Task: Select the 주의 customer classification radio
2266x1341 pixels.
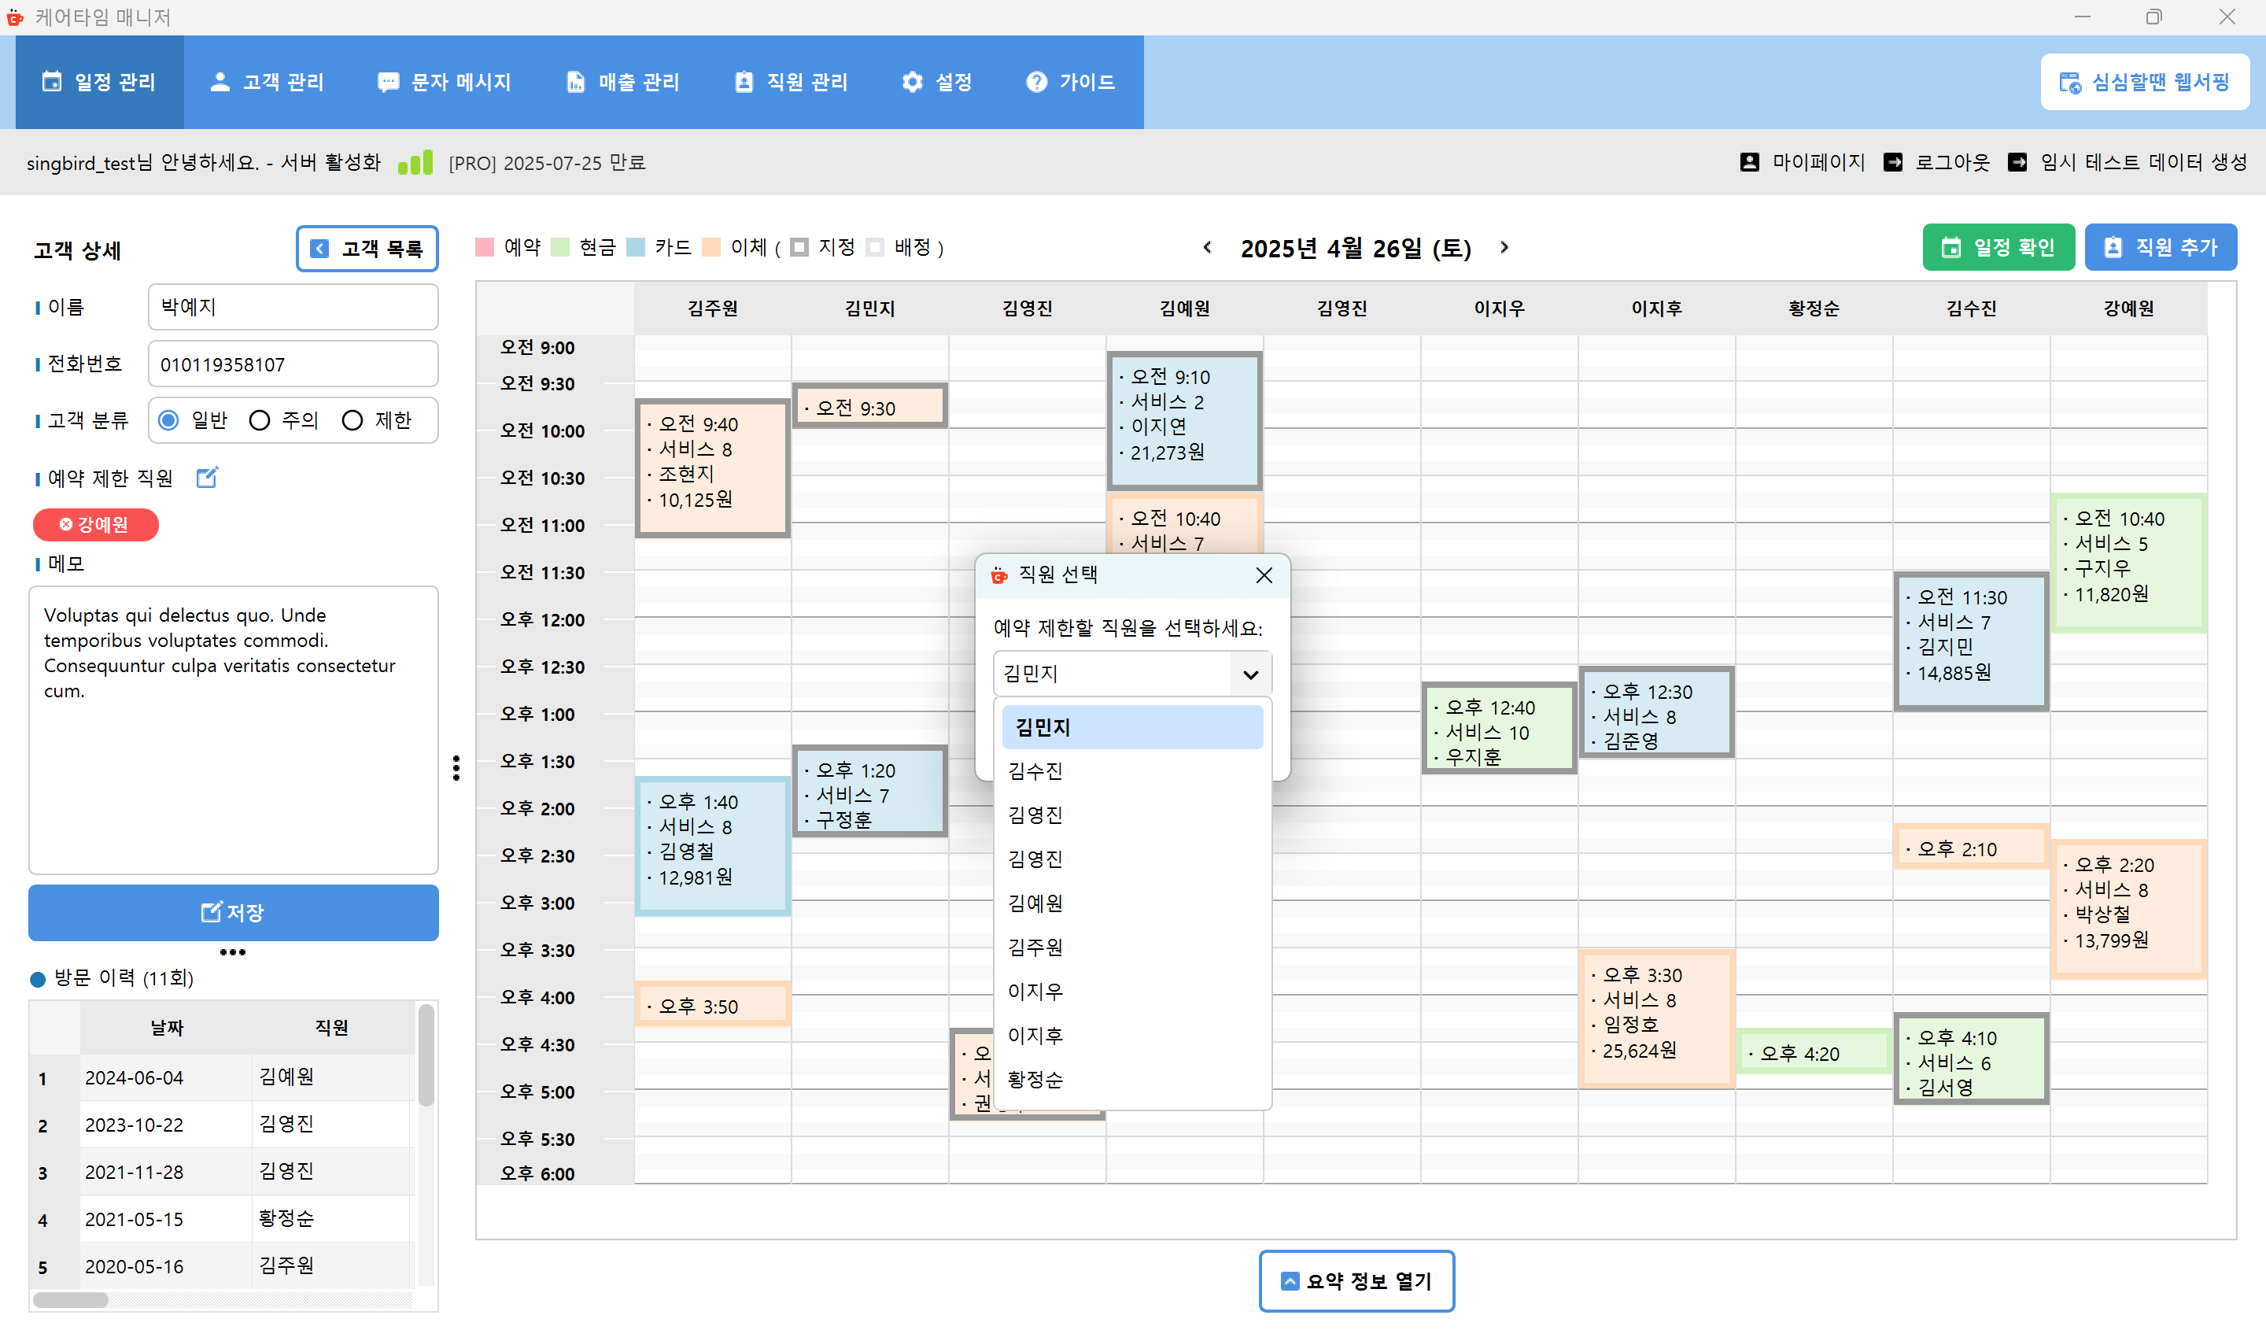Action: coord(260,420)
